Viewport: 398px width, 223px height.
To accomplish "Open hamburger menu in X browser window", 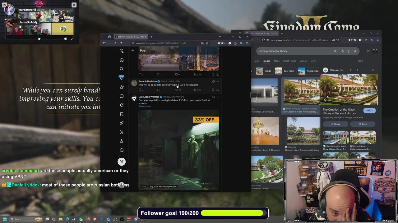I will [x=247, y=43].
